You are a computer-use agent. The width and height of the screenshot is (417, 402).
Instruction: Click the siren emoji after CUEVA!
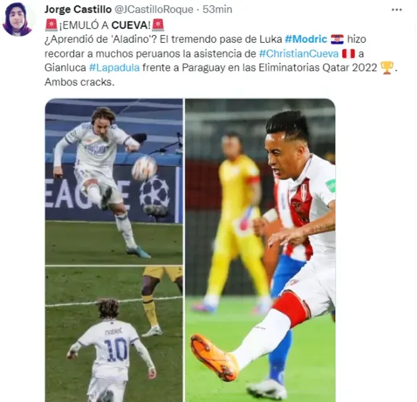(x=158, y=25)
